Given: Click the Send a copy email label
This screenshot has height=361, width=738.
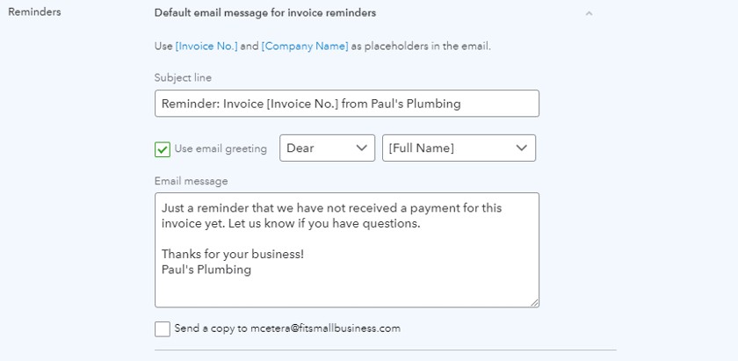Looking at the screenshot, I should [287, 329].
